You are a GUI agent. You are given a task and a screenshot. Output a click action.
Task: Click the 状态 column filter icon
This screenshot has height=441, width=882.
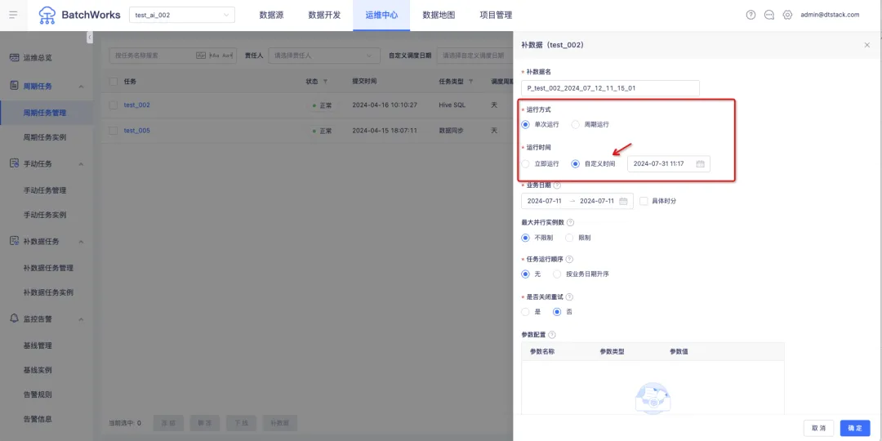pyautogui.click(x=325, y=82)
